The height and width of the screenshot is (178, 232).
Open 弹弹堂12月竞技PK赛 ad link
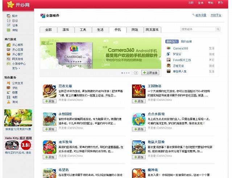(18, 129)
